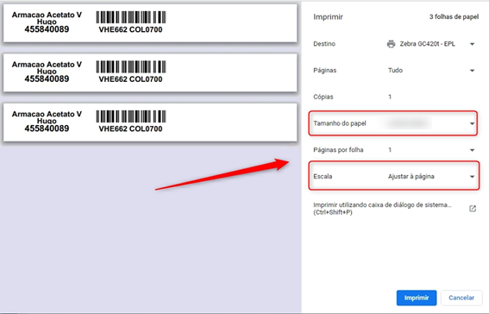Screen dimensions: 489x314
Task: Open the Páginas por folha dropdown
Action: [x=430, y=150]
